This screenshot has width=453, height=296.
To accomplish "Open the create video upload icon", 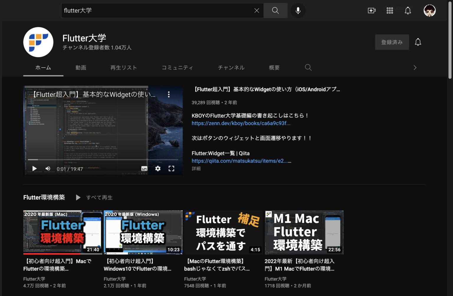I will (x=371, y=10).
